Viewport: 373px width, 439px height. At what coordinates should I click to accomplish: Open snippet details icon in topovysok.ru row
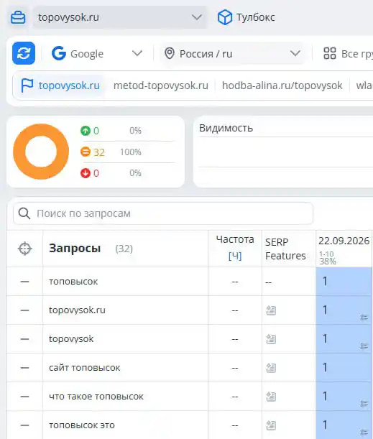tap(364, 318)
